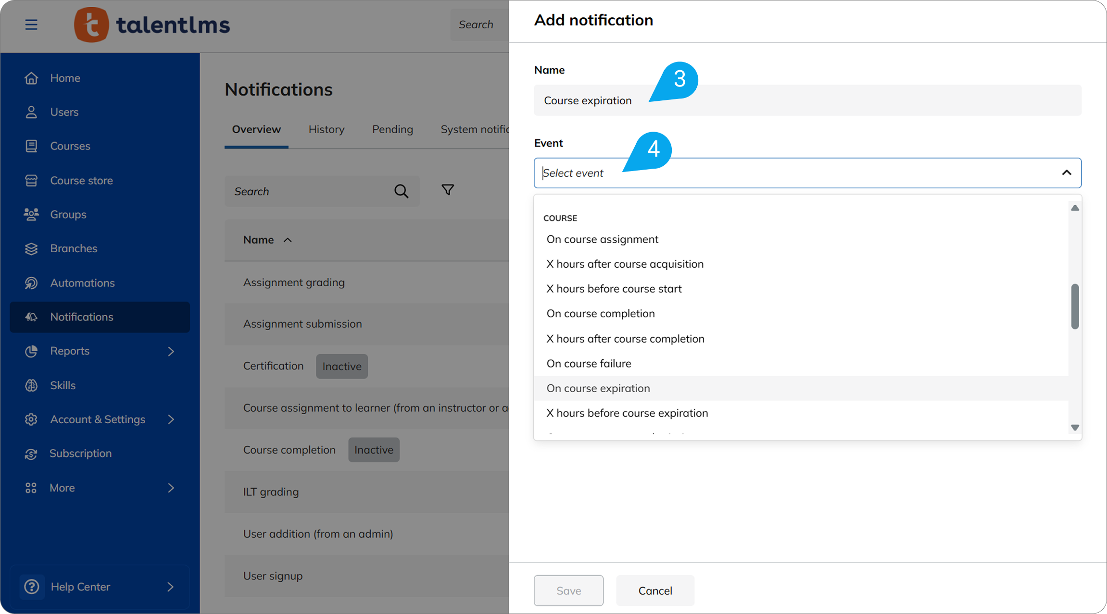This screenshot has width=1107, height=614.
Task: Open the Course store icon
Action: click(x=31, y=181)
